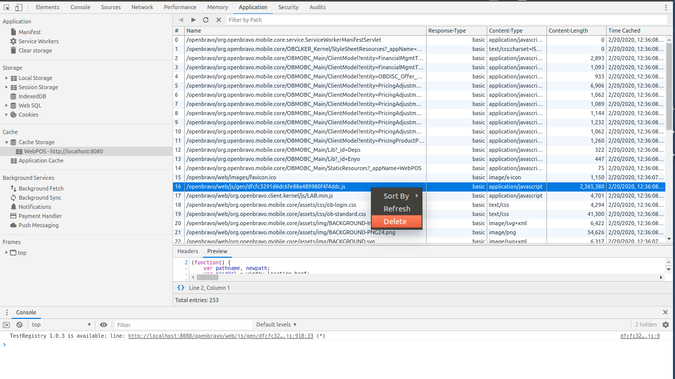Expand the Local Storage tree node
675x379 pixels.
pyautogui.click(x=7, y=78)
